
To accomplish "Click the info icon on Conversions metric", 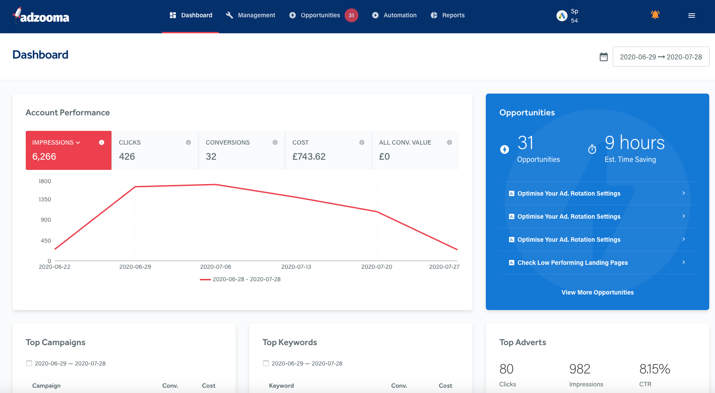I will (x=275, y=142).
